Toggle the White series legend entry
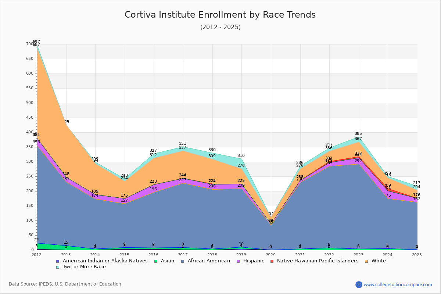 pos(375,261)
